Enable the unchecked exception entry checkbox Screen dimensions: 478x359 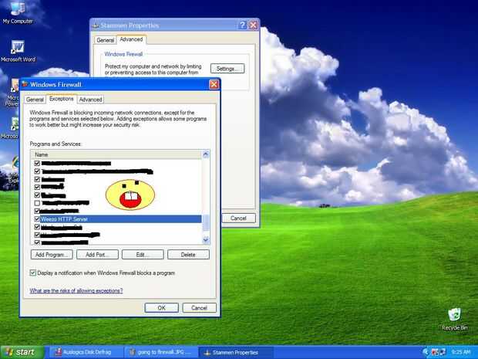click(x=37, y=203)
